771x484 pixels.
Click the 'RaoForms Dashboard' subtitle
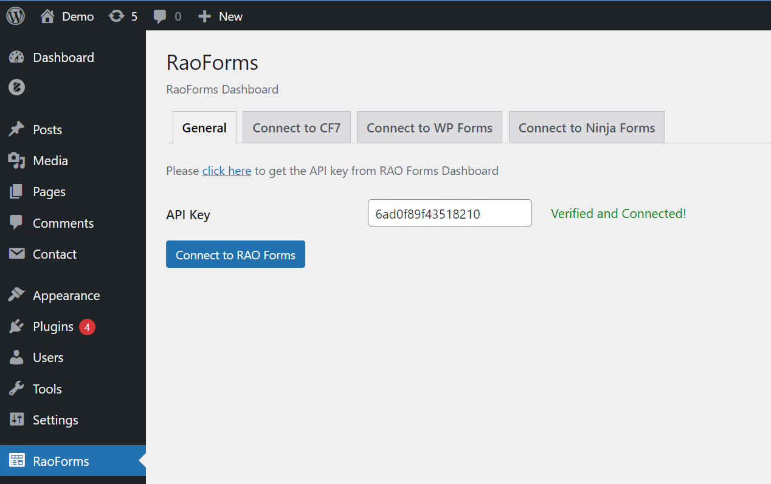pos(223,89)
